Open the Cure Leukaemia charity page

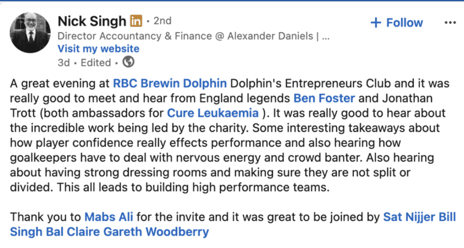tap(213, 112)
